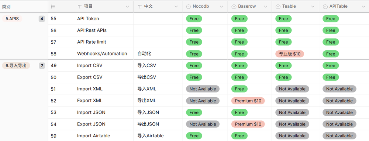Click the select-type icon of Teable column
This screenshot has height=141, width=369.
point(278,7)
